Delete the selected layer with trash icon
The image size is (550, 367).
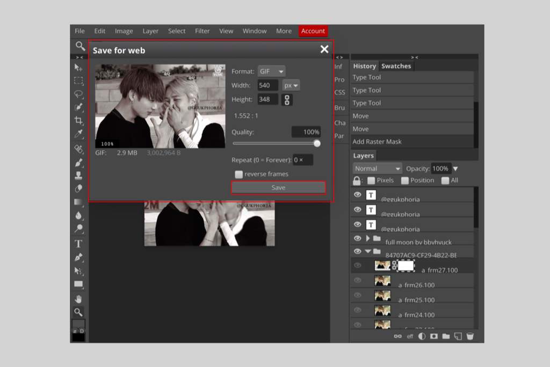470,336
